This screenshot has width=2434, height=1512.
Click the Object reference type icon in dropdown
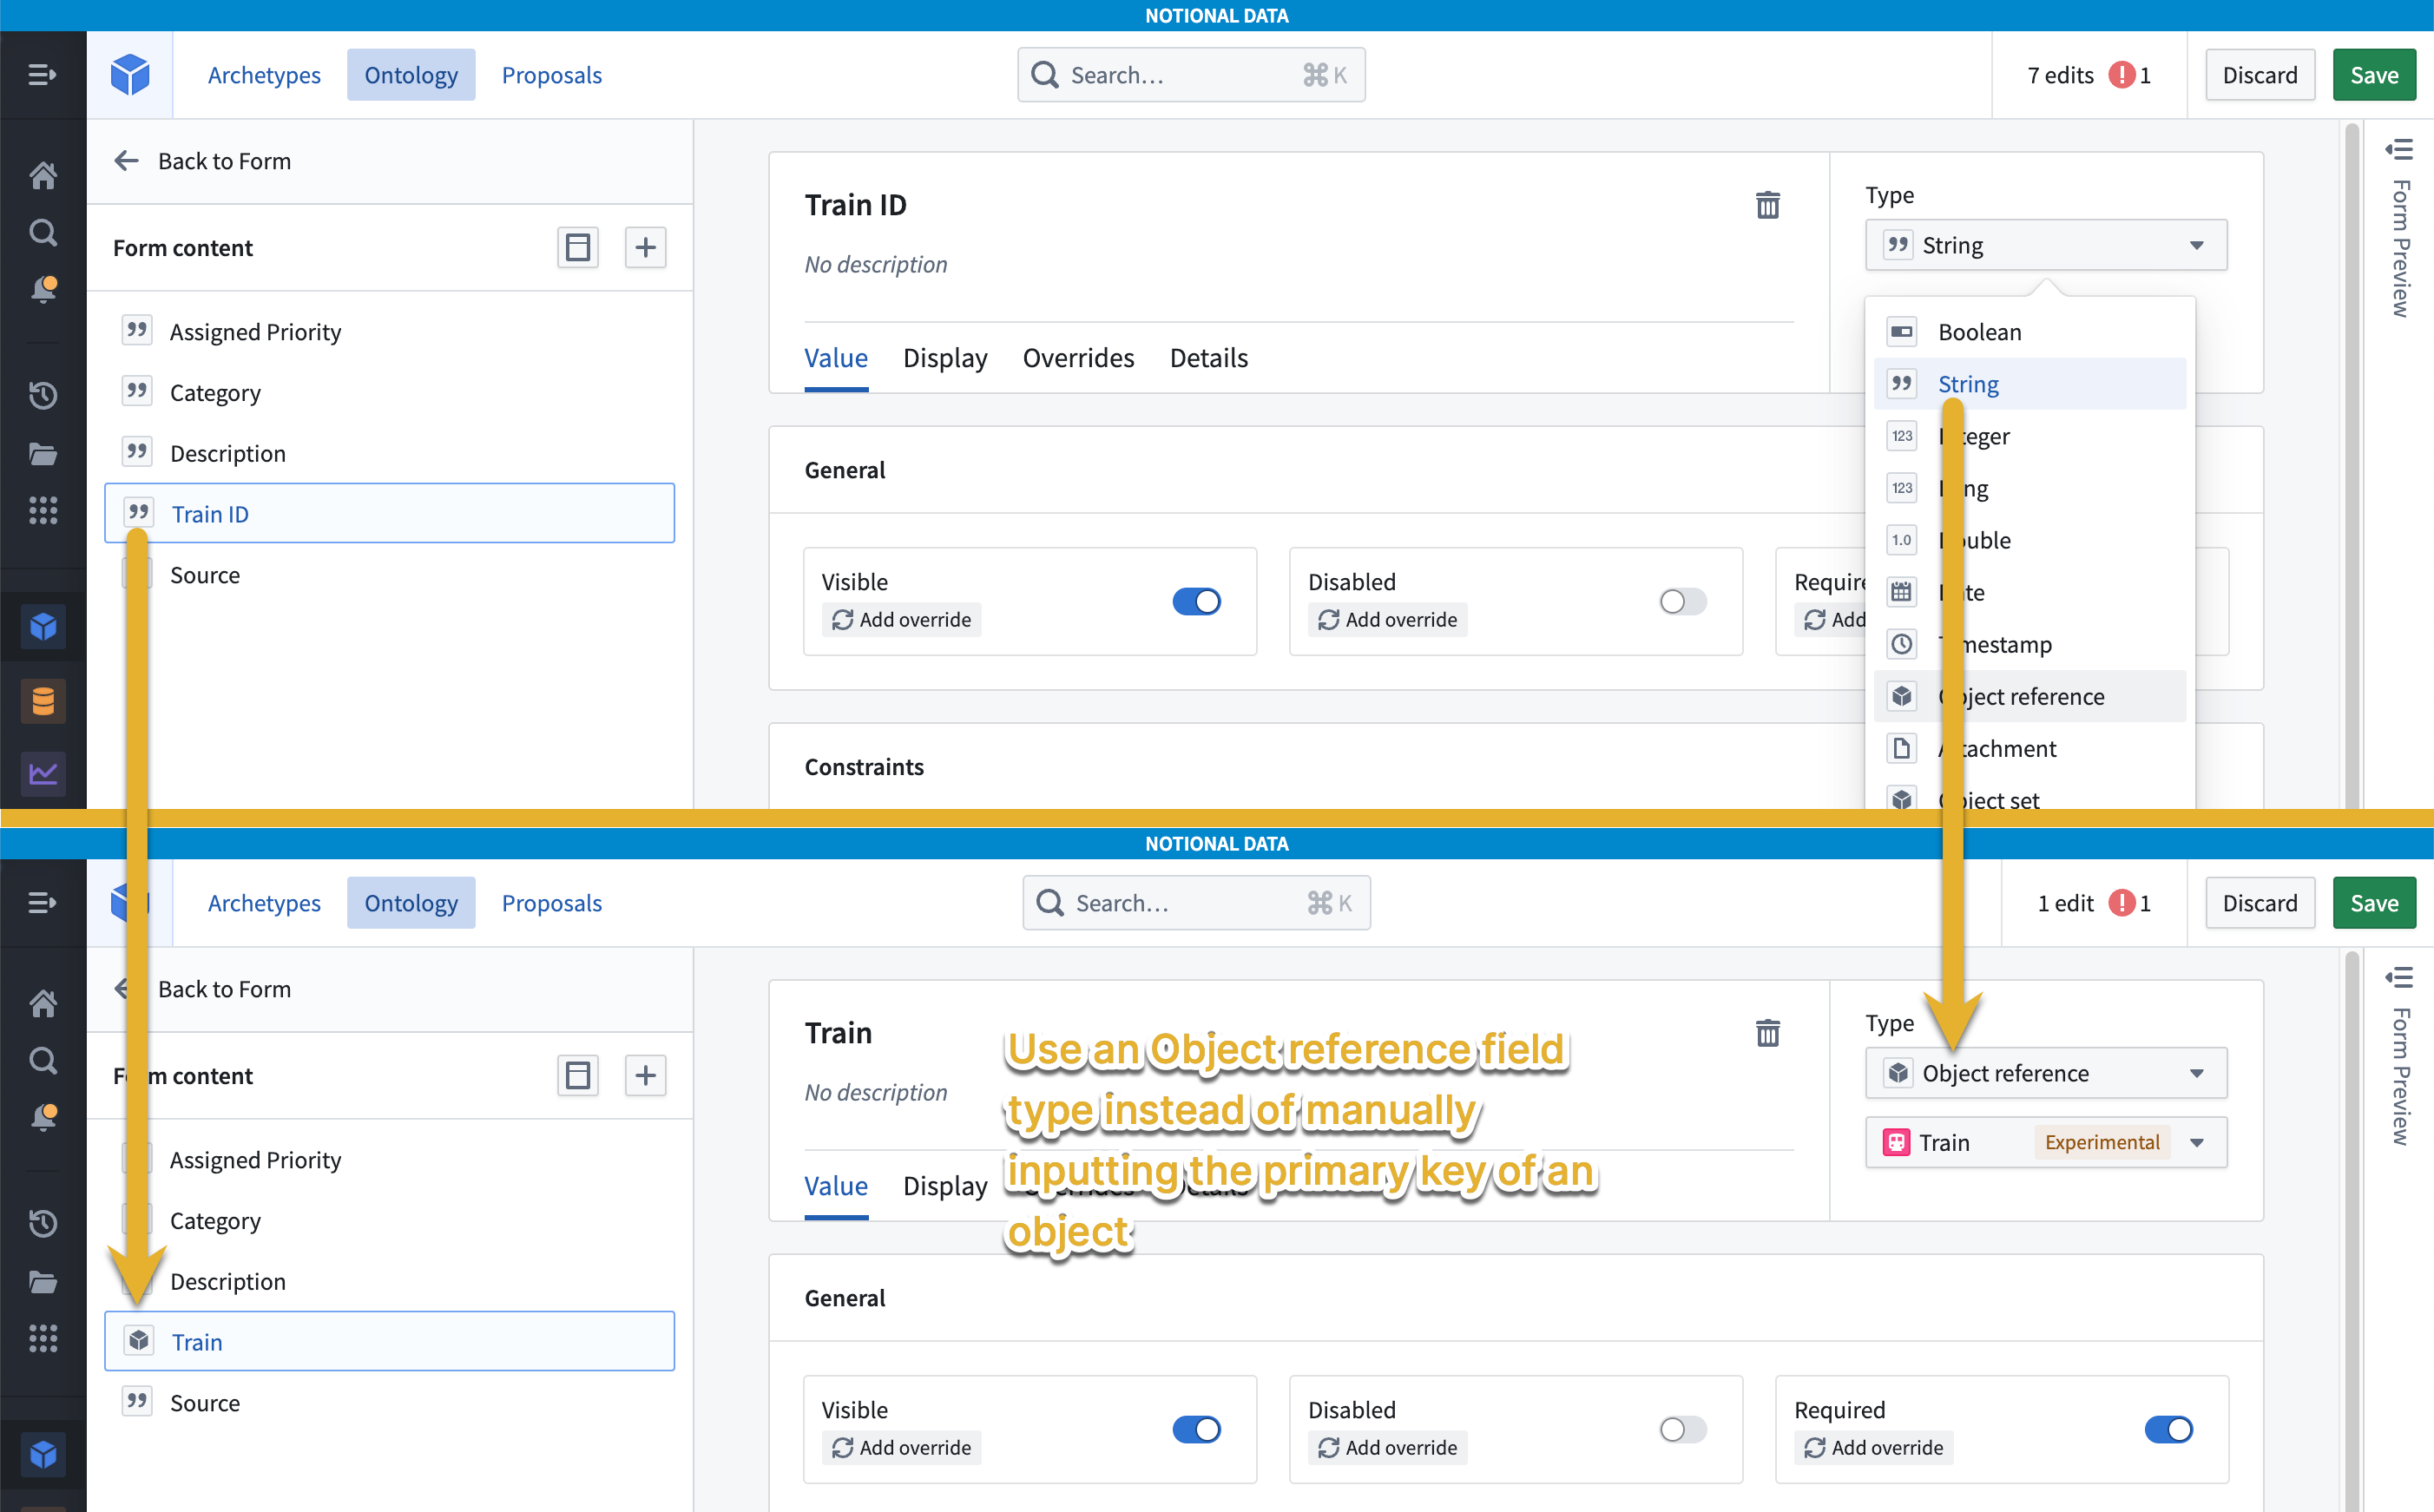tap(1903, 695)
